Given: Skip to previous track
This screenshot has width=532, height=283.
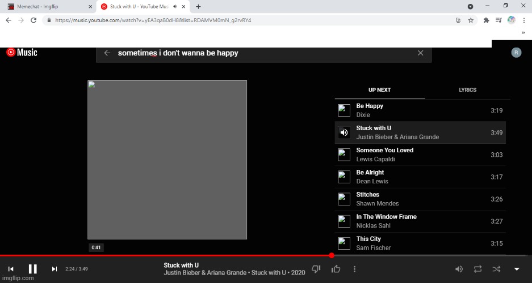Looking at the screenshot, I should point(11,269).
